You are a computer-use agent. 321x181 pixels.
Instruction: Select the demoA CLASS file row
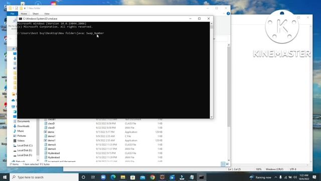(103, 145)
